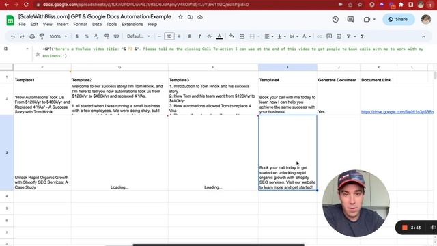Open horizontal align dropdown

(x=268, y=36)
